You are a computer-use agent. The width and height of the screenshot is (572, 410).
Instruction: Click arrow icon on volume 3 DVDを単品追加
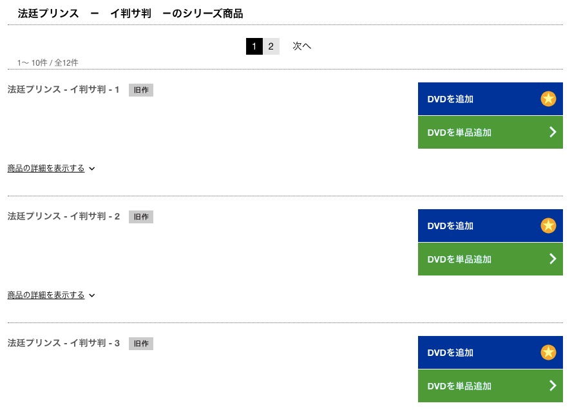[553, 386]
